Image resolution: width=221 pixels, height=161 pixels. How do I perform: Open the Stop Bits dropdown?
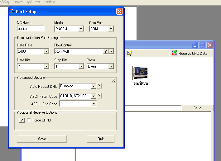point(81,66)
